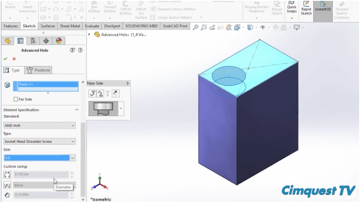The height and width of the screenshot is (202, 360).
Task: Insert element below active element icon
Action: coord(93,93)
